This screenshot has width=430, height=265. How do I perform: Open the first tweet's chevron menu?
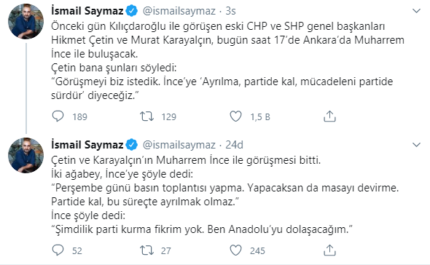(417, 11)
